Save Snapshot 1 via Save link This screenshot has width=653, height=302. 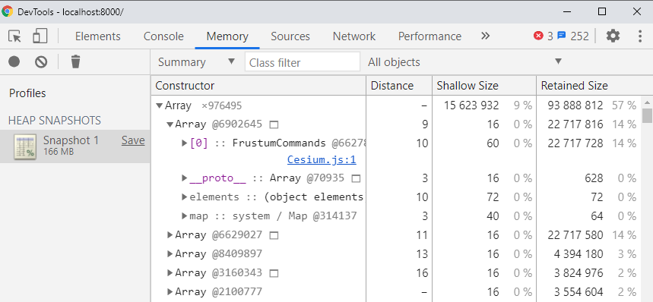click(133, 140)
